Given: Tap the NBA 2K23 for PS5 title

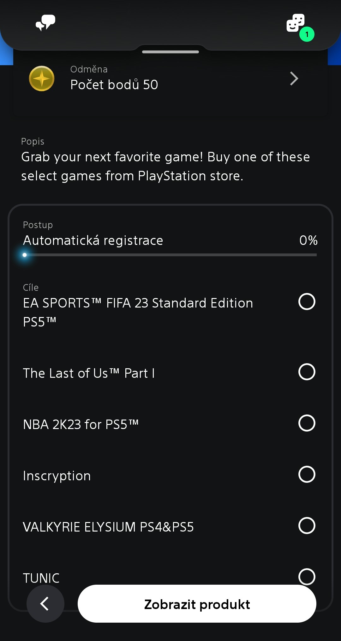Looking at the screenshot, I should (81, 425).
